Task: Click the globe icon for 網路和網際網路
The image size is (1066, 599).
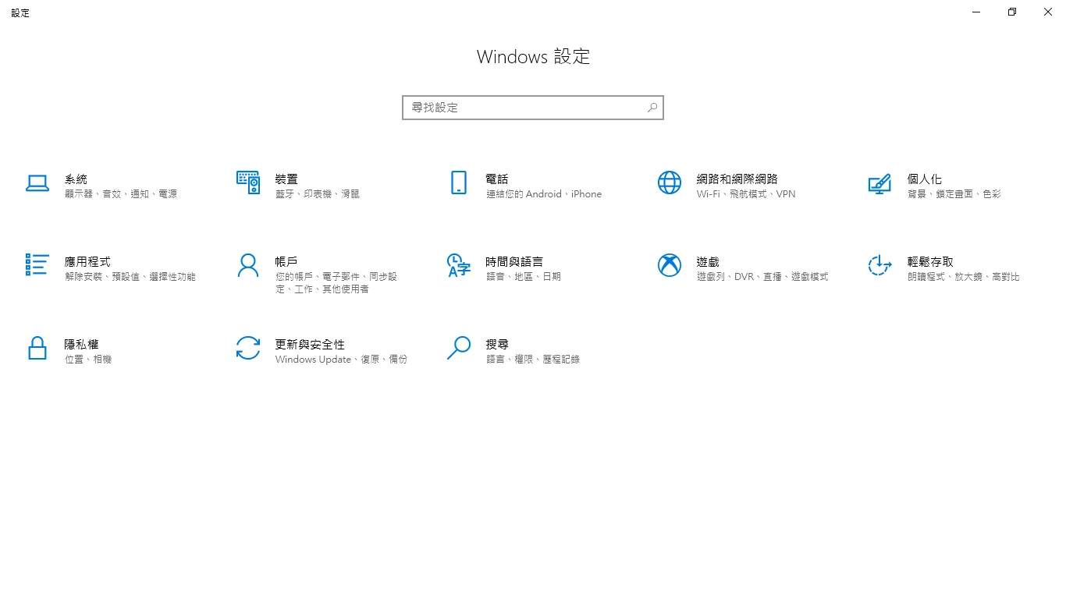Action: point(670,183)
